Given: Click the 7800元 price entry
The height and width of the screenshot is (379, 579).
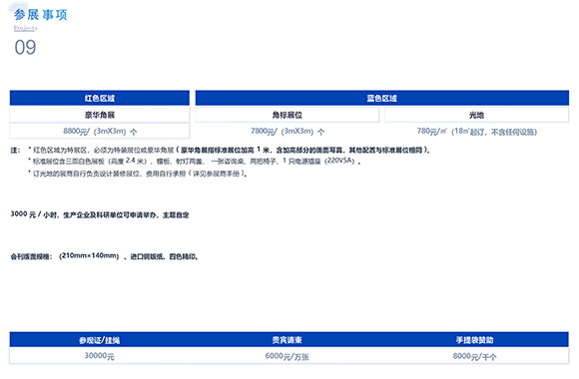Looking at the screenshot, I should (x=288, y=131).
